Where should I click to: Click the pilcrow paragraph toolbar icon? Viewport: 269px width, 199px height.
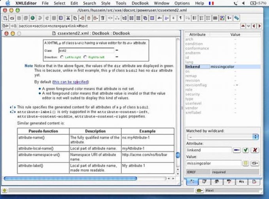180,18
